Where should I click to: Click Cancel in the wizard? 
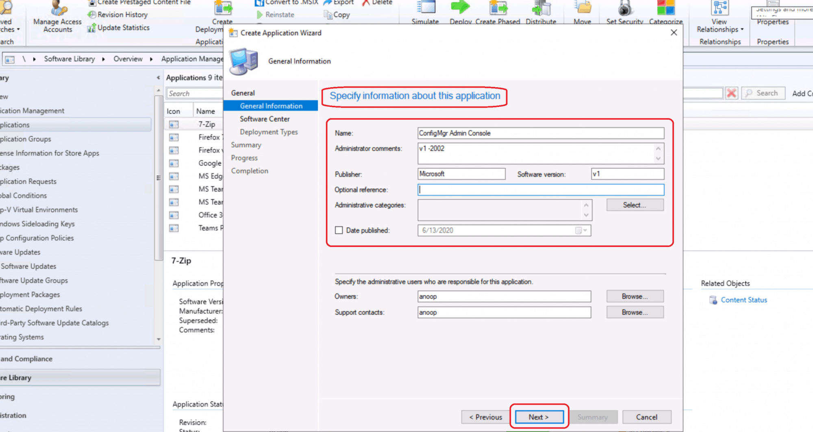[646, 417]
